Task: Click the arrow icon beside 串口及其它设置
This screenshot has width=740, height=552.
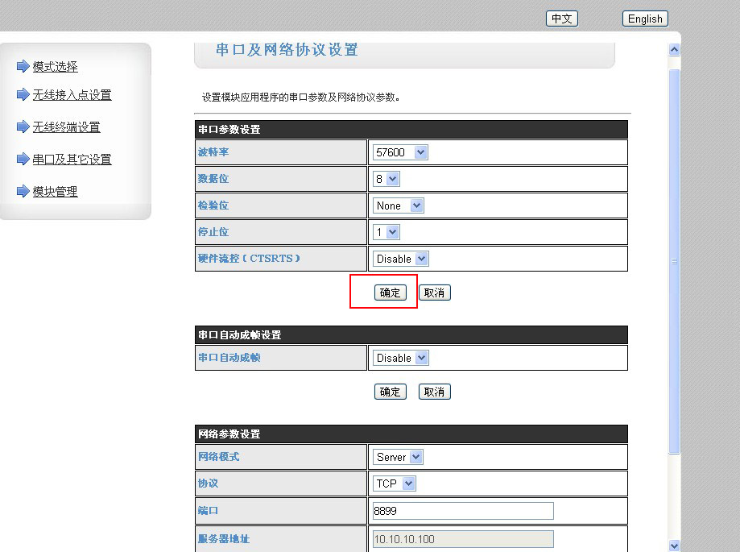Action: pos(23,159)
